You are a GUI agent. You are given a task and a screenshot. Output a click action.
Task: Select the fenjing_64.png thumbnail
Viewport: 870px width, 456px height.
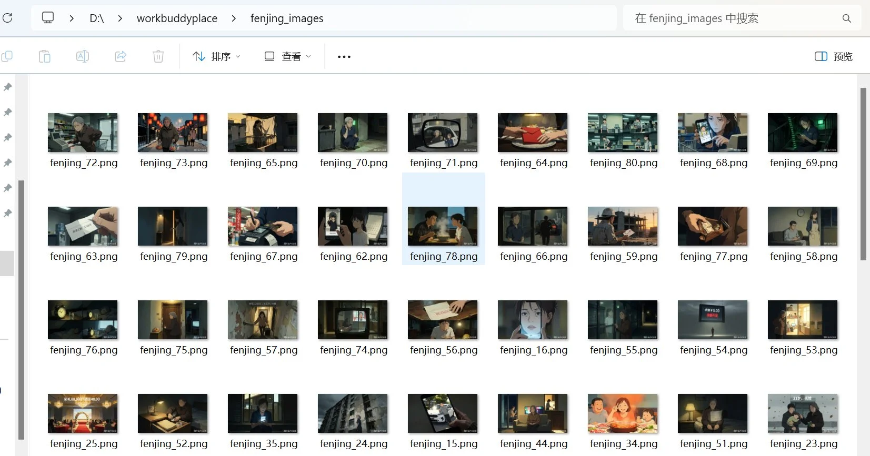coord(533,133)
